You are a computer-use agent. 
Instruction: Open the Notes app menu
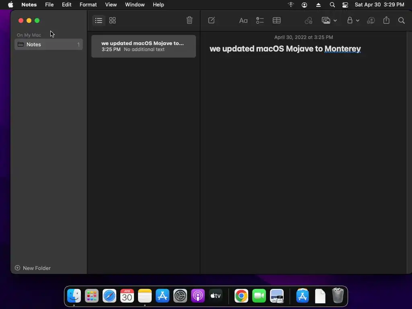click(29, 4)
